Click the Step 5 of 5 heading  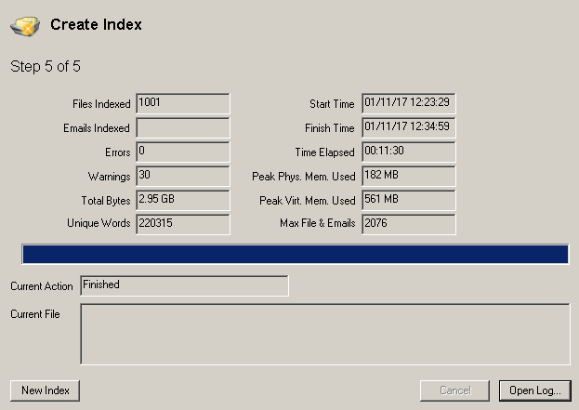pyautogui.click(x=46, y=66)
